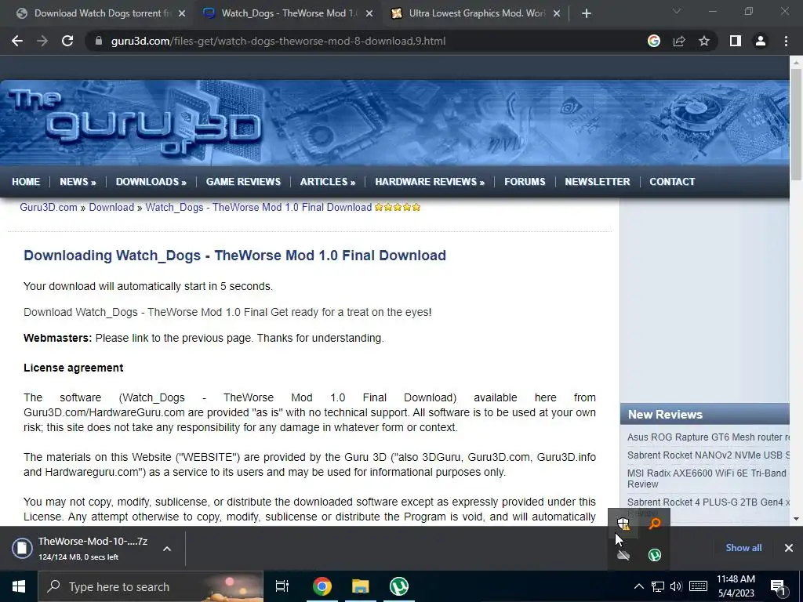Open network status tray icon

(x=658, y=586)
